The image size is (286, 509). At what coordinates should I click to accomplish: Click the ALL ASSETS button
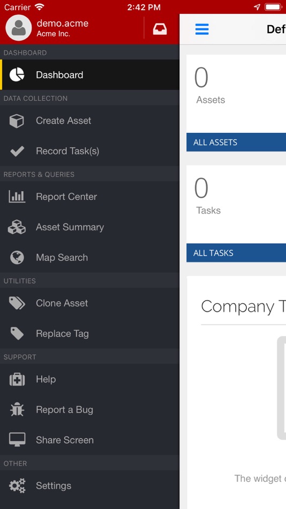coord(236,142)
